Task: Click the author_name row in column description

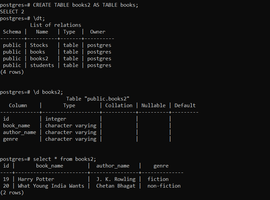Action: click(x=19, y=132)
